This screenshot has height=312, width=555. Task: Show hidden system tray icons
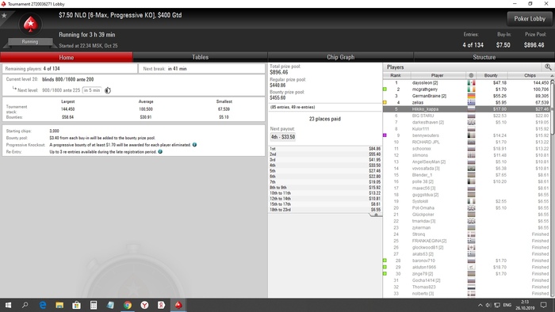[x=480, y=305]
